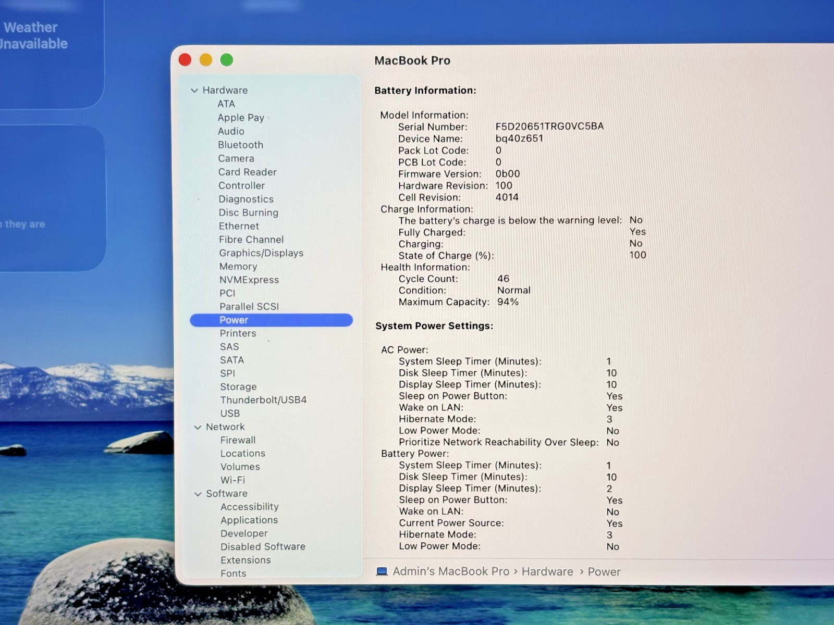Select Wi-Fi under Network
This screenshot has height=625, width=834.
pos(232,480)
